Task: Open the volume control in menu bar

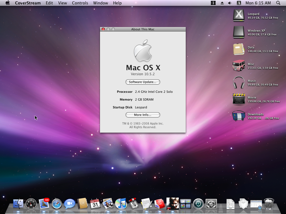Action: [230, 3]
